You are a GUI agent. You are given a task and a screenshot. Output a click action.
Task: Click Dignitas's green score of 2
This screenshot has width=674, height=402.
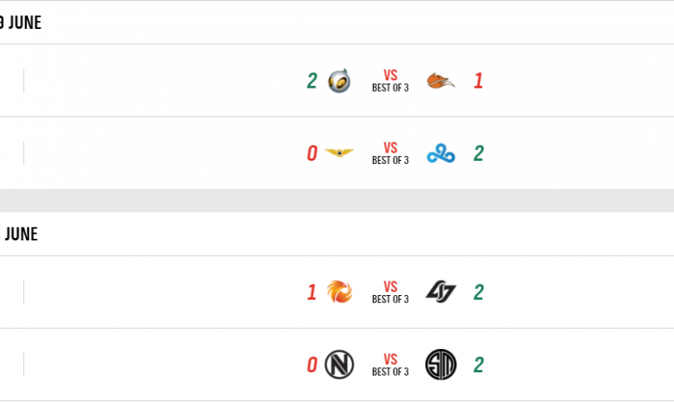click(x=312, y=81)
